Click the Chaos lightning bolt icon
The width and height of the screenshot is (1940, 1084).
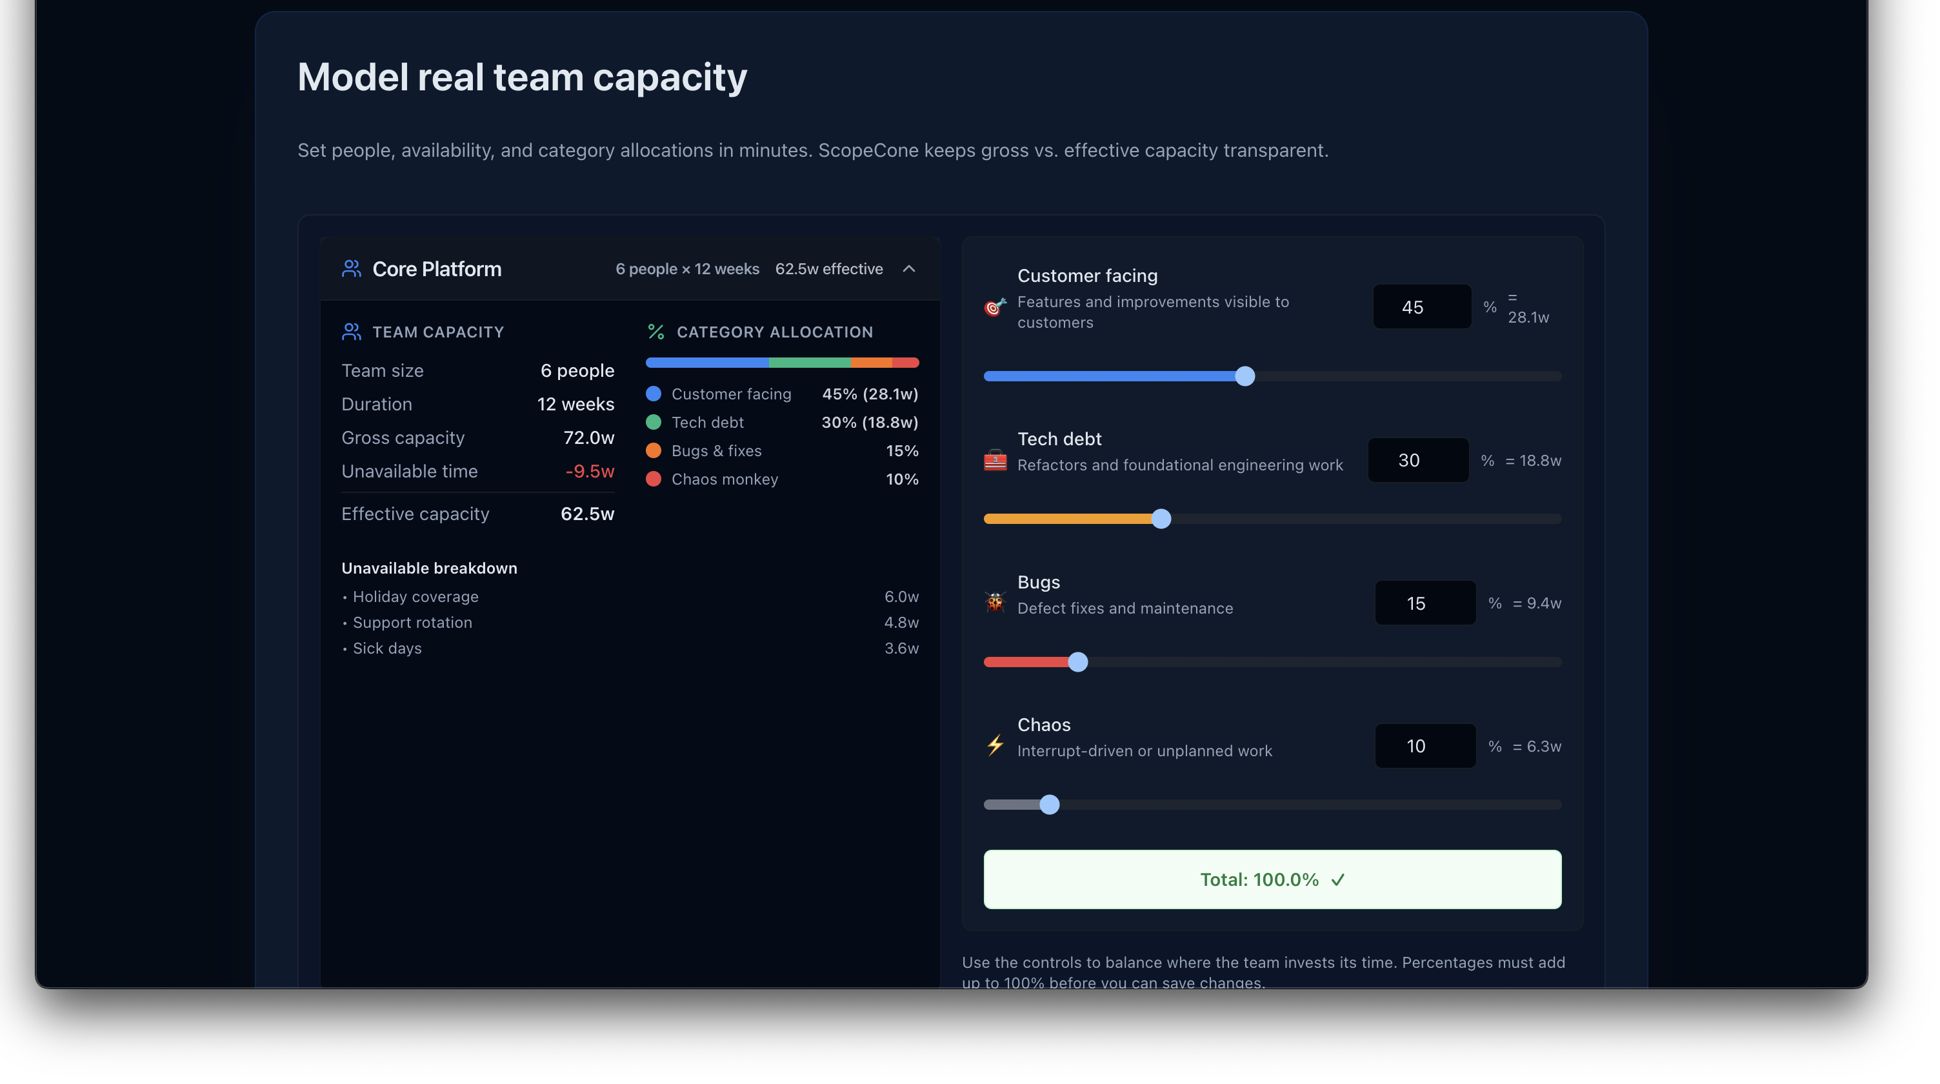[995, 745]
